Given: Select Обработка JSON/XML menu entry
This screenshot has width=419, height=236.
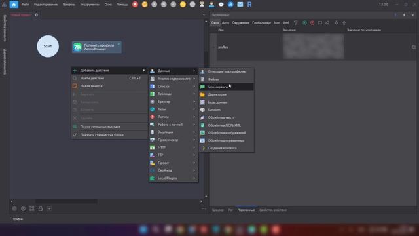Looking at the screenshot, I should 227,125.
